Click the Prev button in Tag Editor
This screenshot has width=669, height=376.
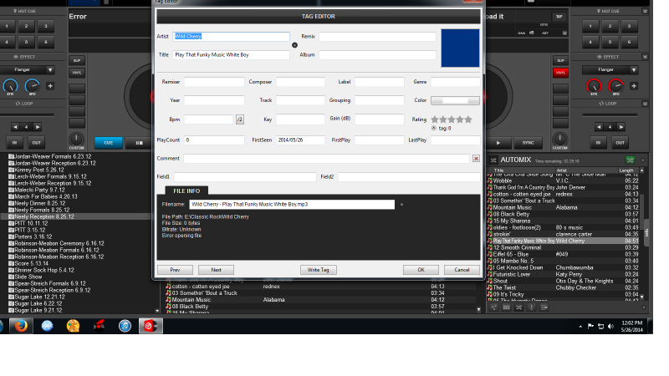(175, 270)
